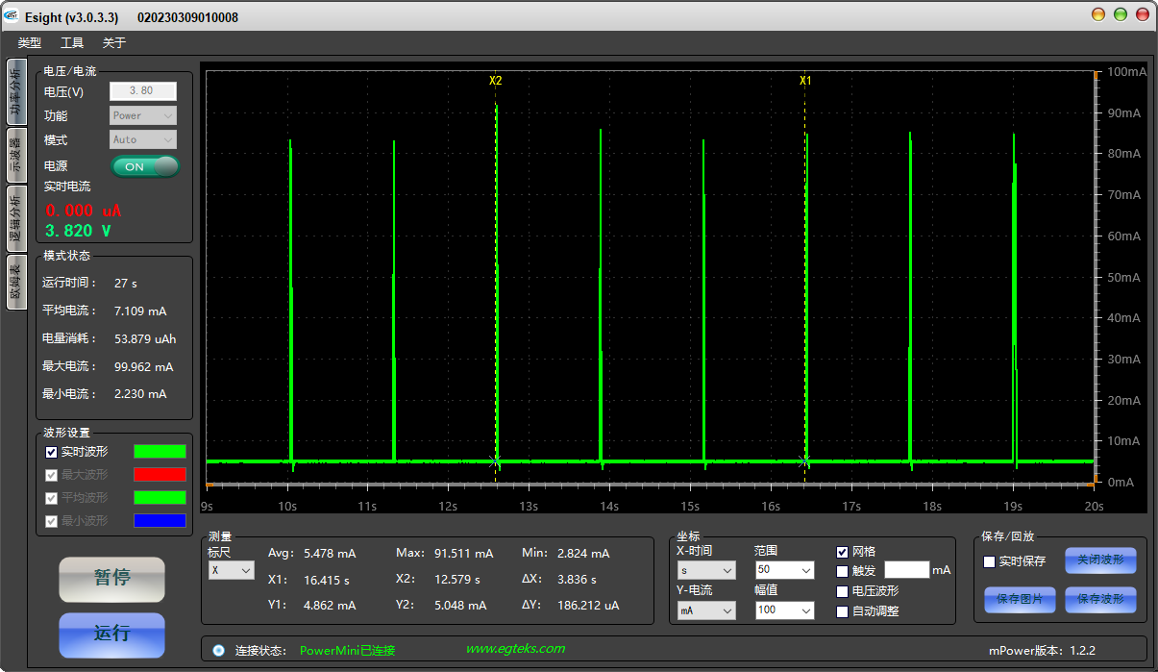Click the real-time current reading 0.000 uA
The image size is (1158, 672).
84,211
